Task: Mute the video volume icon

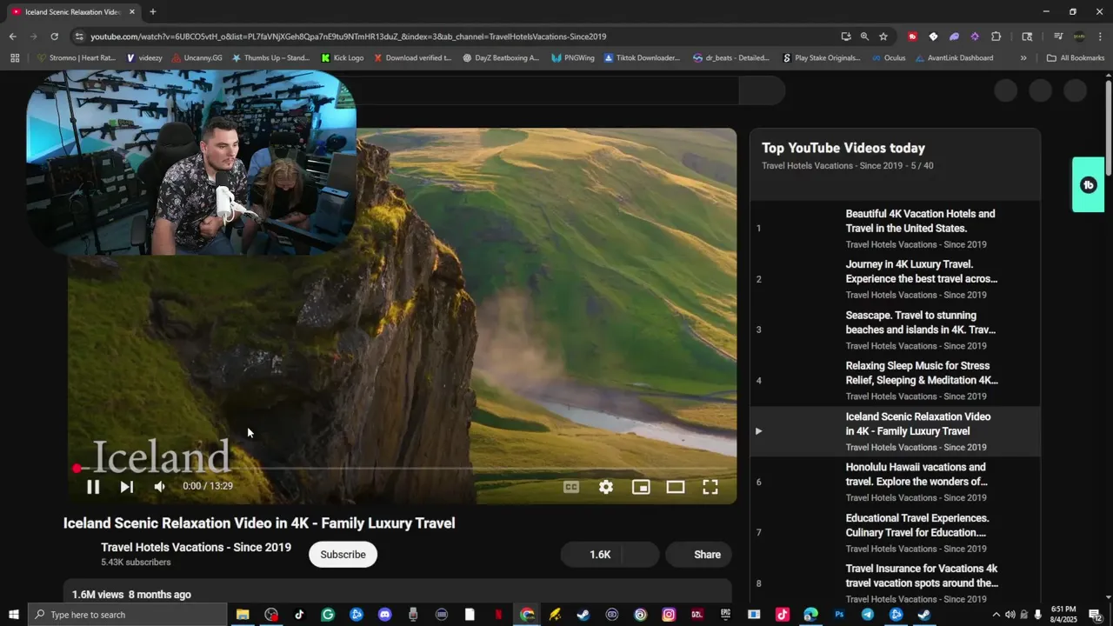Action: [x=160, y=487]
